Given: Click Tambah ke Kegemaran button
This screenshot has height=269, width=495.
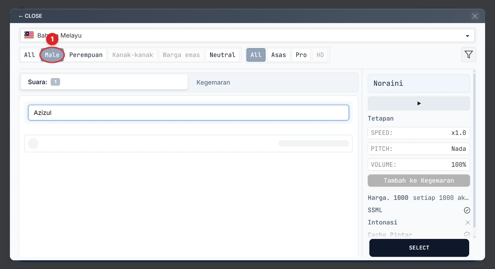Looking at the screenshot, I should (x=419, y=181).
